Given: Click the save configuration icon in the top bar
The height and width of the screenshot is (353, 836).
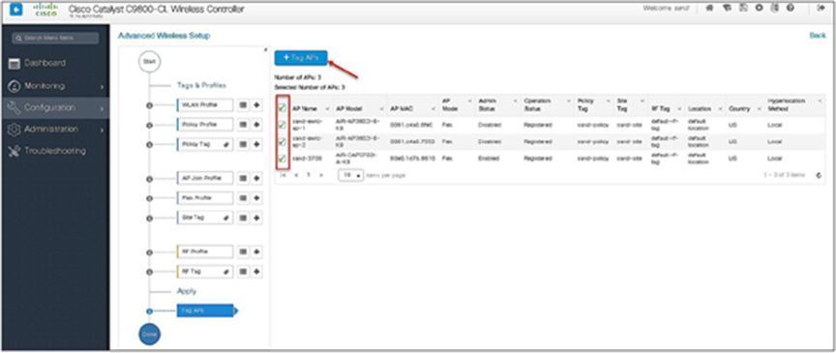Looking at the screenshot, I should click(x=743, y=9).
